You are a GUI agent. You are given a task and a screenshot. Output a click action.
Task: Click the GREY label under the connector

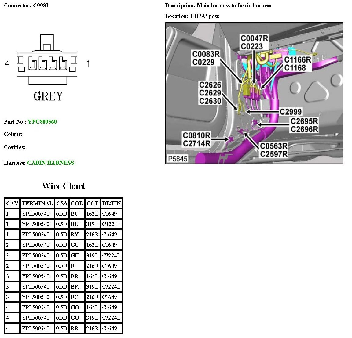click(48, 96)
